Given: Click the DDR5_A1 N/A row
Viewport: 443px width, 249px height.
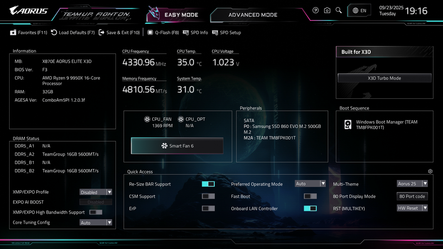Looking at the screenshot, I should pyautogui.click(x=32, y=146).
